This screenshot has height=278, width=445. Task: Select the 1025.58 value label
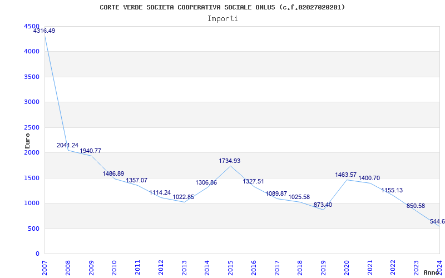coord(299,197)
